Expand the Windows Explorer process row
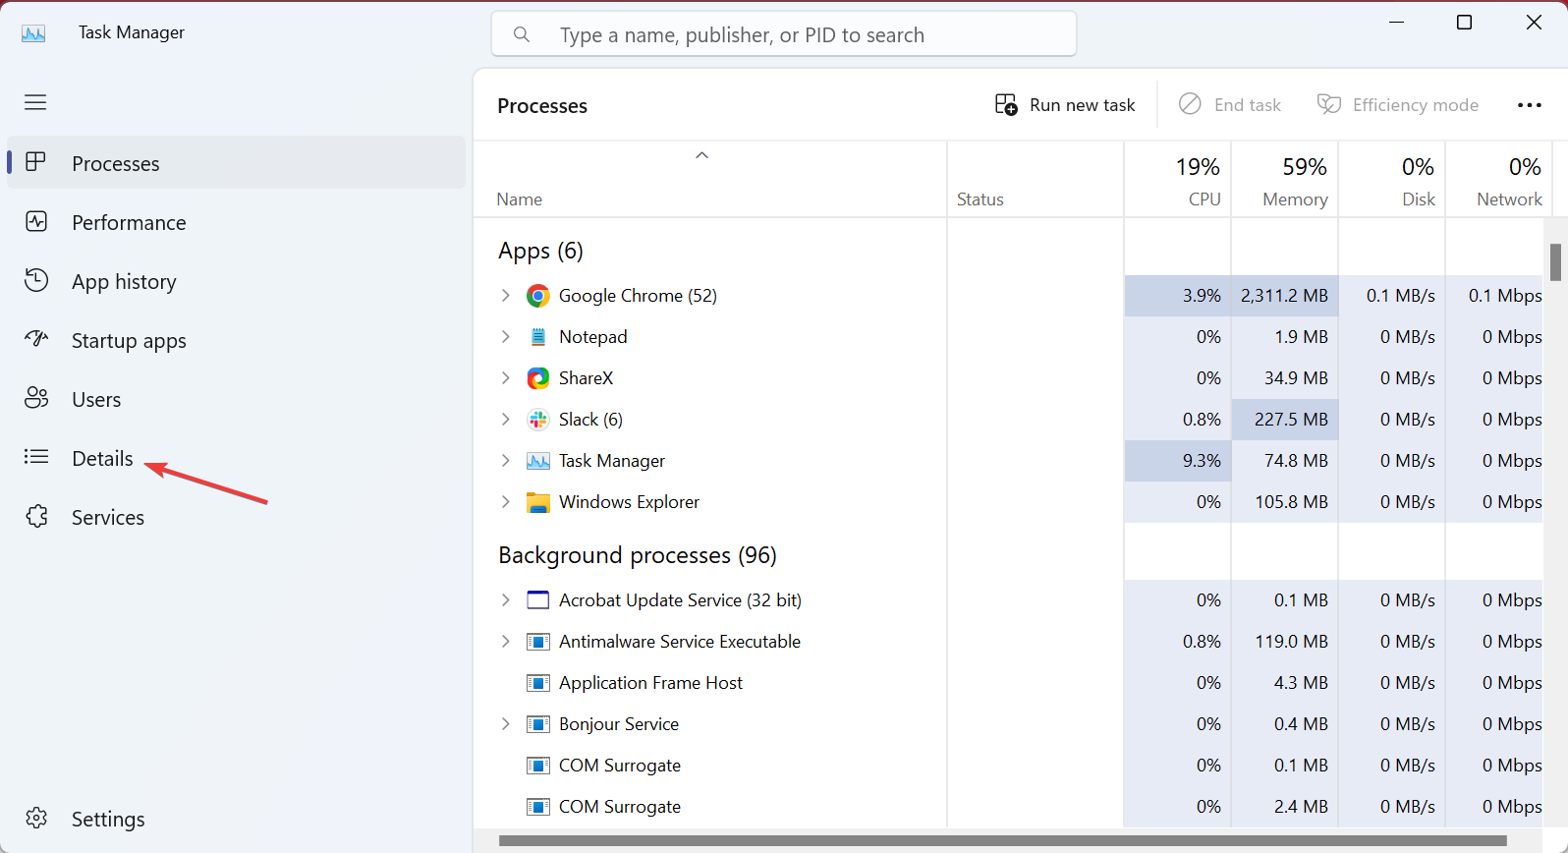The height and width of the screenshot is (853, 1568). [x=506, y=502]
